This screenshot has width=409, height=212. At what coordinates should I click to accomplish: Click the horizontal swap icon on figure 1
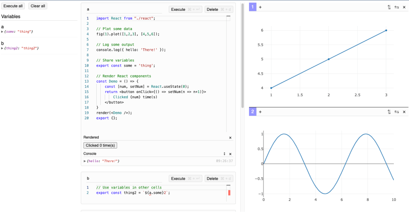(x=397, y=7)
